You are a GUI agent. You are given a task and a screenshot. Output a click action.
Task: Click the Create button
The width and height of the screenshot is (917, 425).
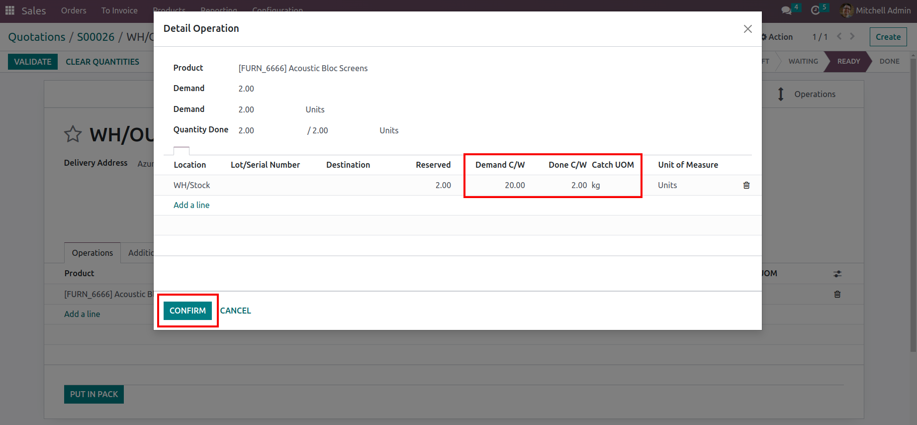[x=888, y=37]
